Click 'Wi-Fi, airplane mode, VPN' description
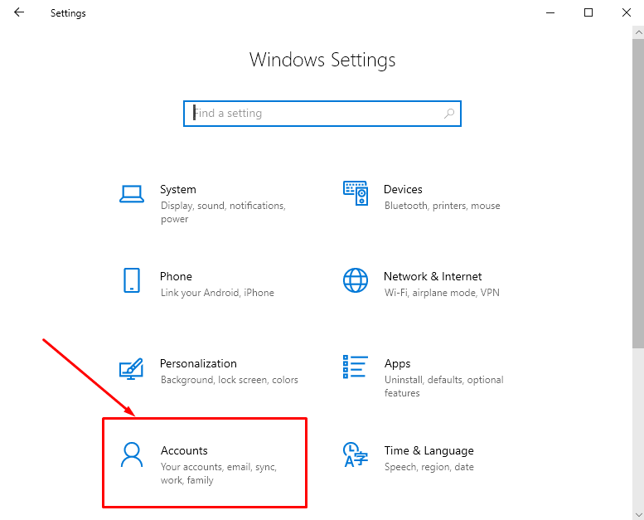 pyautogui.click(x=442, y=293)
